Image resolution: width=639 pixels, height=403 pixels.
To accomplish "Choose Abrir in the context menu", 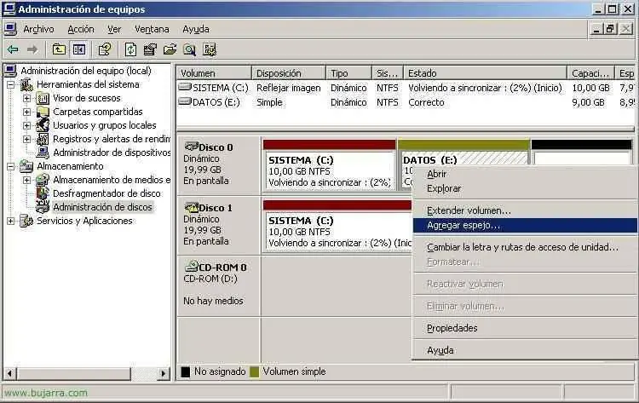I will pyautogui.click(x=525, y=174).
